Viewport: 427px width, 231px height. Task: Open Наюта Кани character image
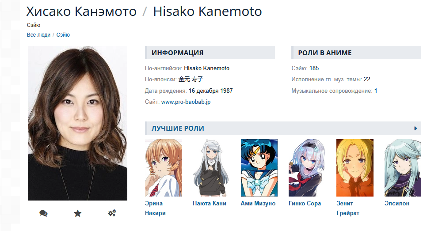[211, 168]
